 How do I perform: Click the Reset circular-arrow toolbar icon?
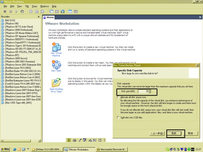point(22,11)
